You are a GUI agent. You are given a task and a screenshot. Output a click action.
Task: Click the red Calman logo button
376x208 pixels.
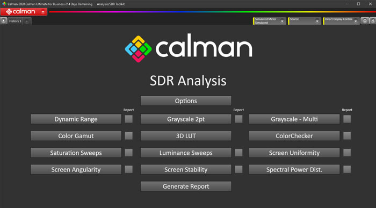[20, 11]
